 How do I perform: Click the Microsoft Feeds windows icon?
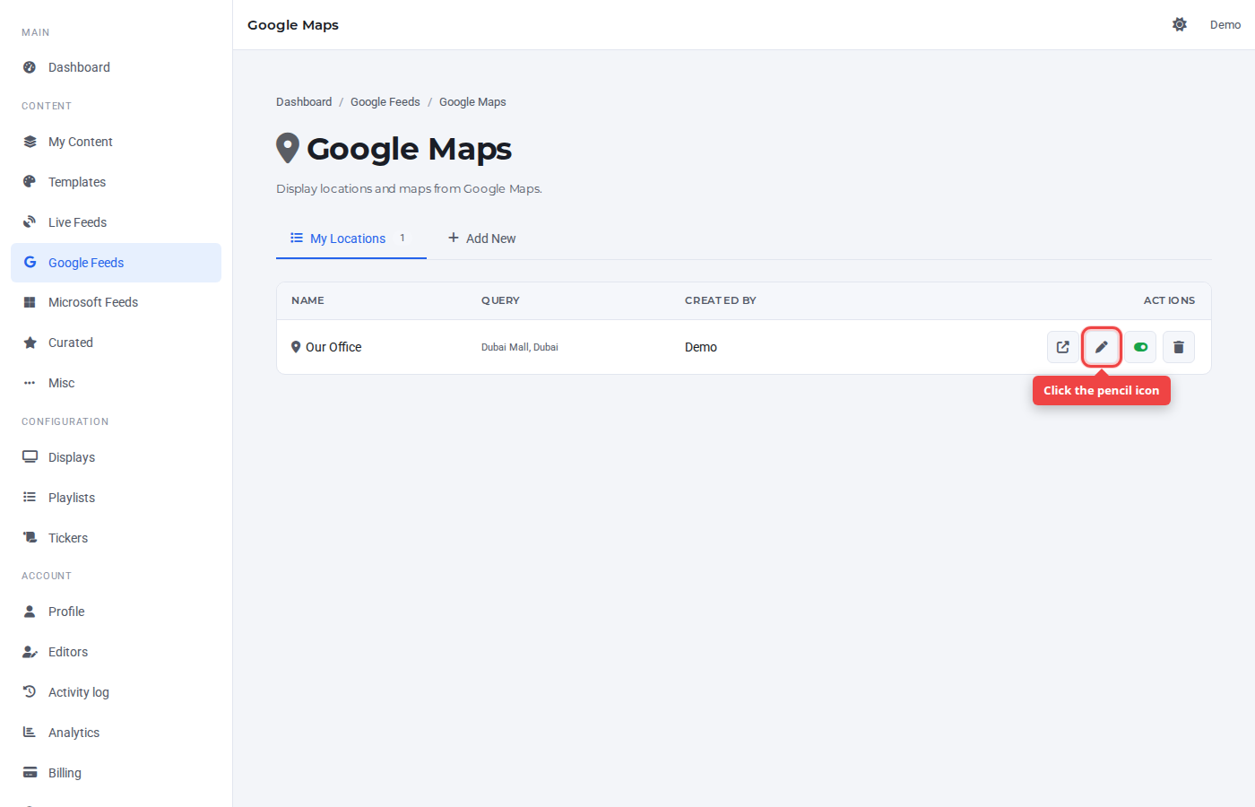click(30, 302)
